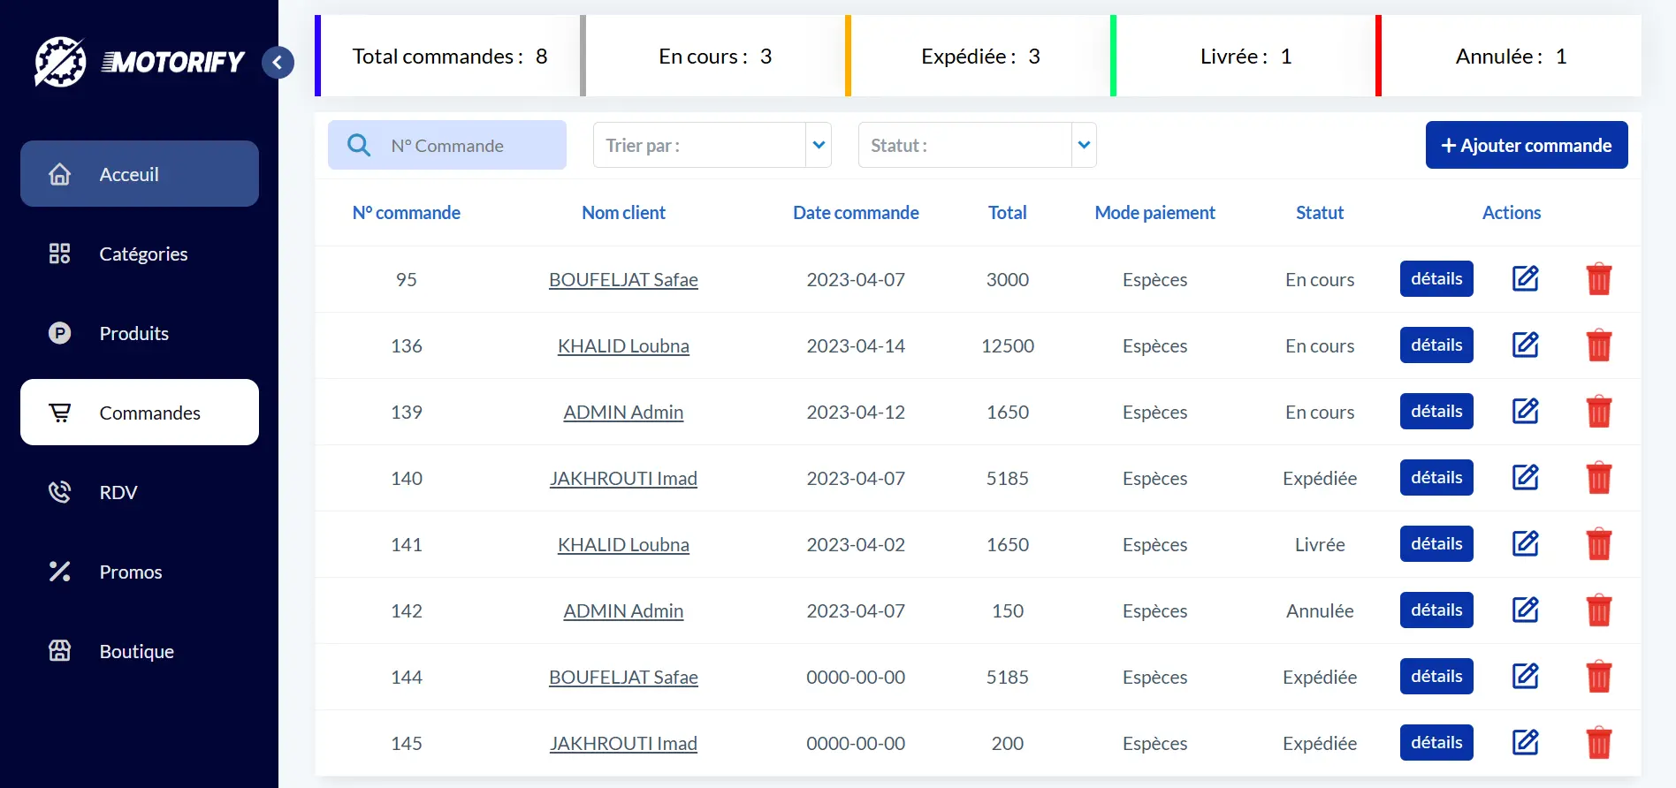Delete order 136 with the trash icon
1676x788 pixels.
[x=1598, y=345]
